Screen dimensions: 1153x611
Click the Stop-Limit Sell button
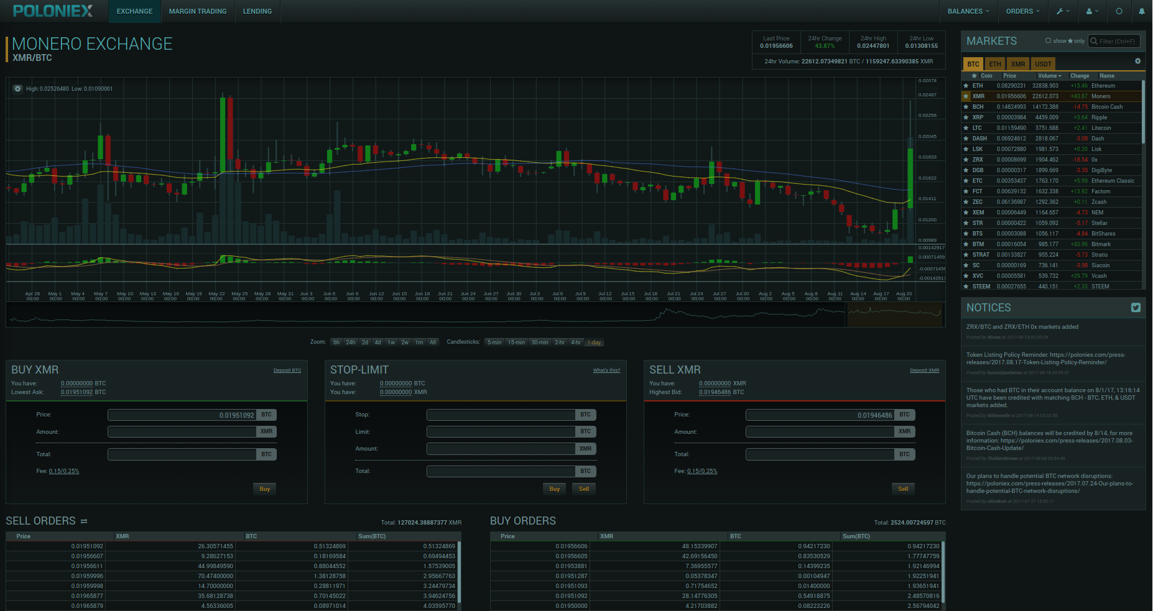[584, 489]
